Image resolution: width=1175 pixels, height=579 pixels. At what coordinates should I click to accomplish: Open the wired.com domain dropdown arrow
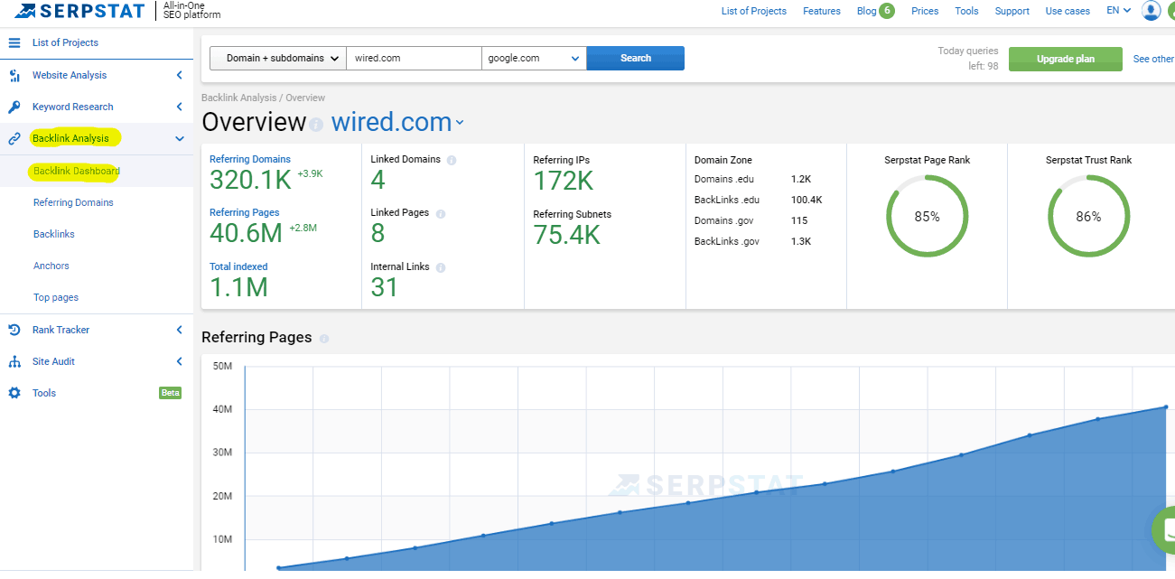point(460,123)
